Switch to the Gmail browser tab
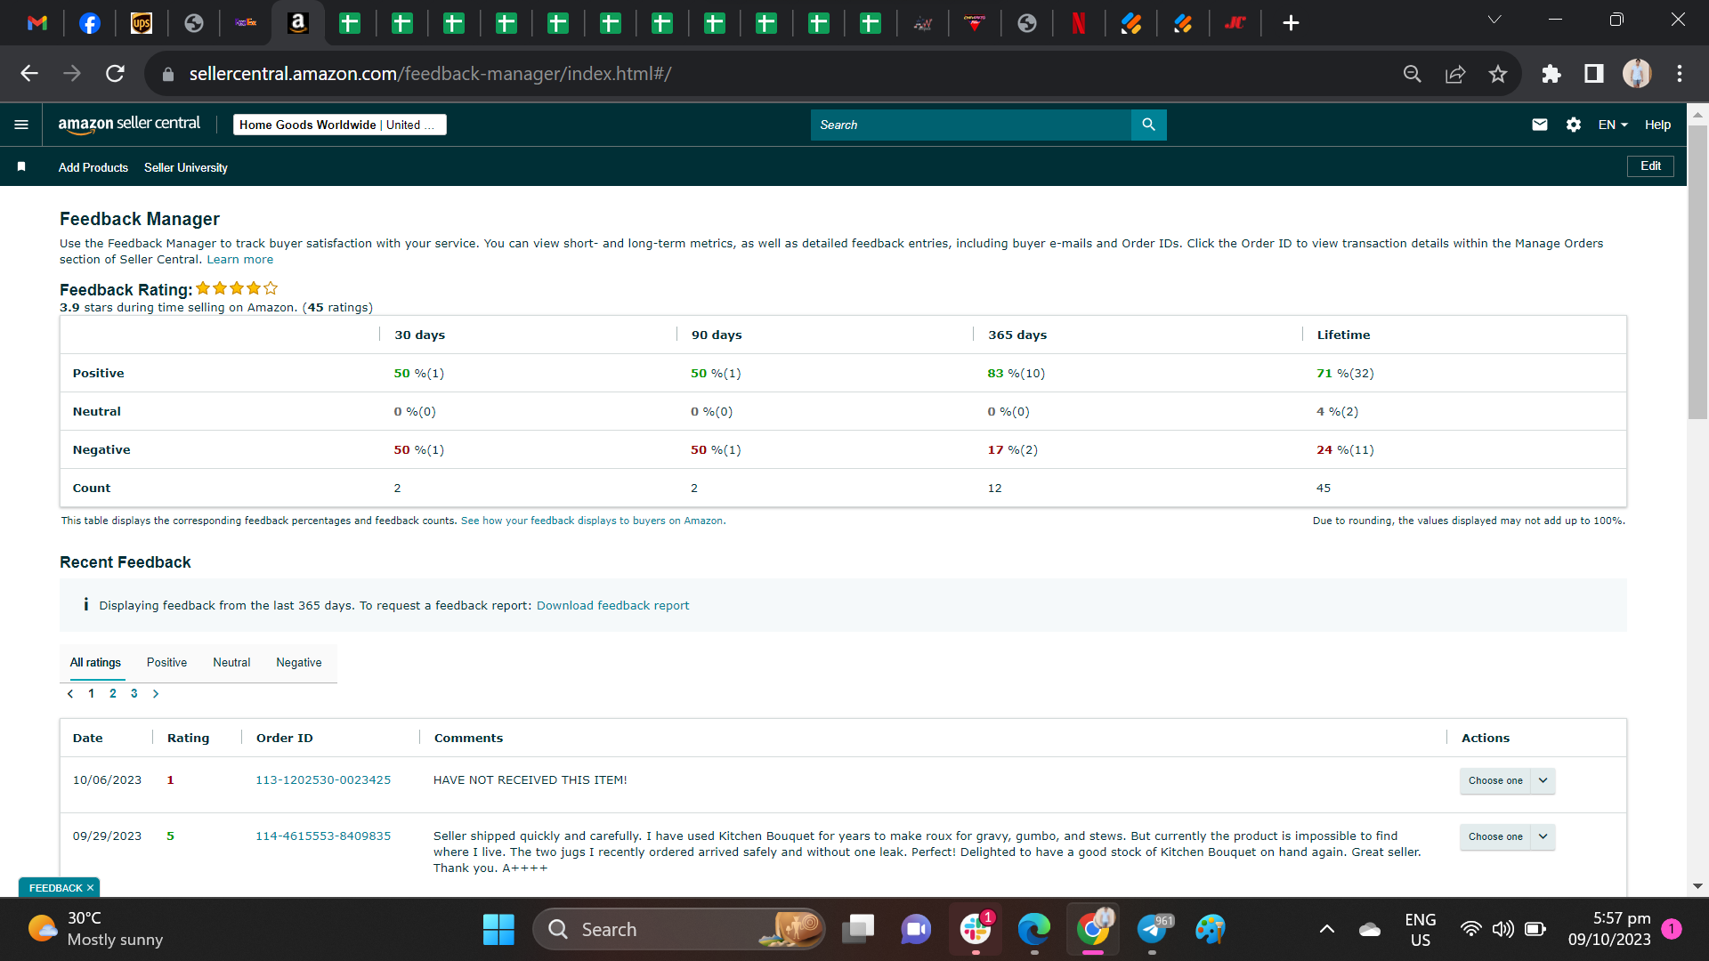The height and width of the screenshot is (961, 1709). click(37, 23)
